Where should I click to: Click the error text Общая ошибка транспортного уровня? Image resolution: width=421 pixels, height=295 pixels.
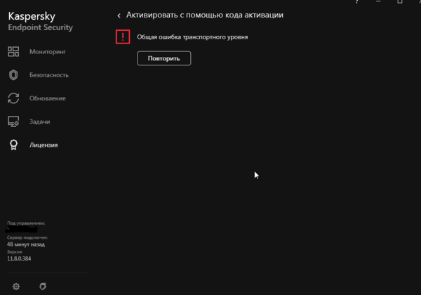(x=192, y=37)
